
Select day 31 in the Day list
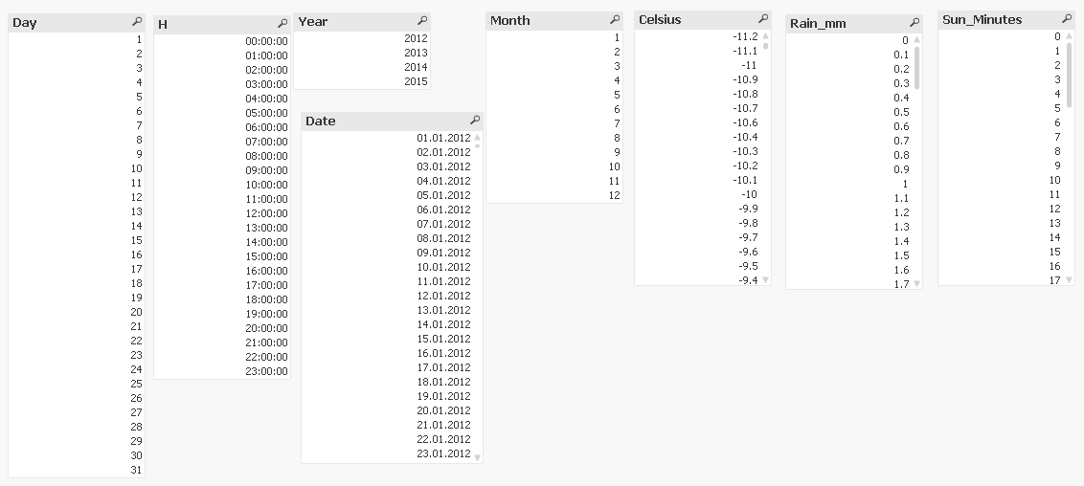coord(136,470)
